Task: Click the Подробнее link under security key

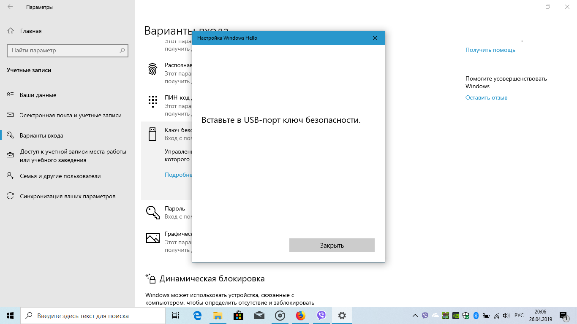Action: pyautogui.click(x=178, y=175)
